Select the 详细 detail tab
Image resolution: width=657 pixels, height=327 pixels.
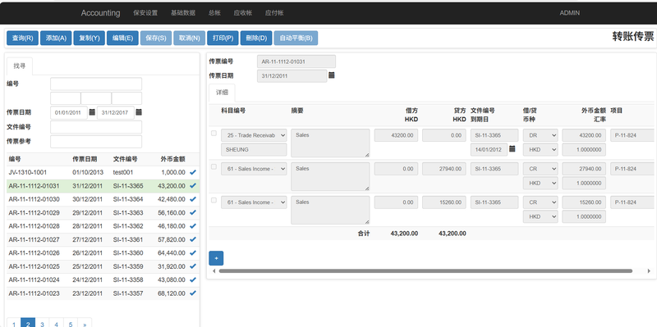tap(222, 93)
